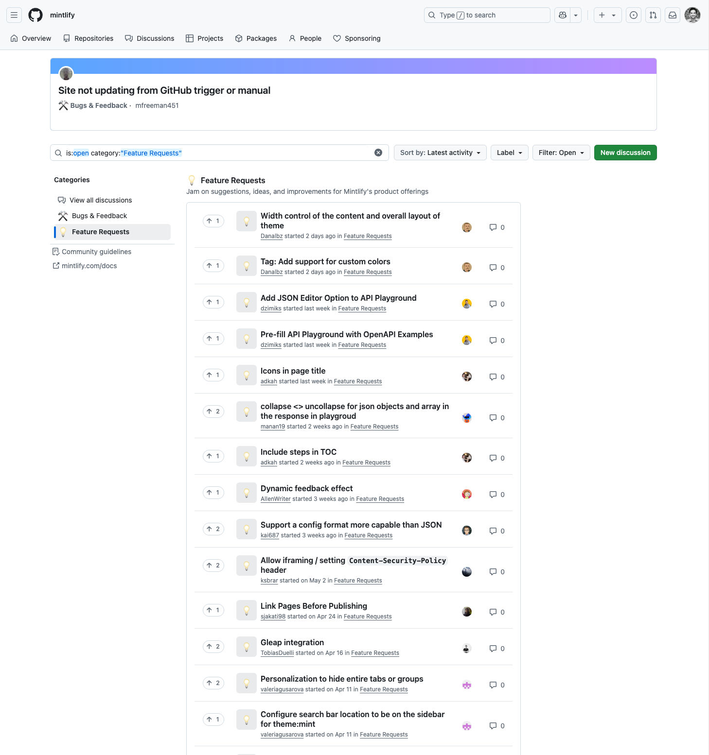Upvote 'Support a config format' discussion
This screenshot has height=755, width=709.
point(213,529)
